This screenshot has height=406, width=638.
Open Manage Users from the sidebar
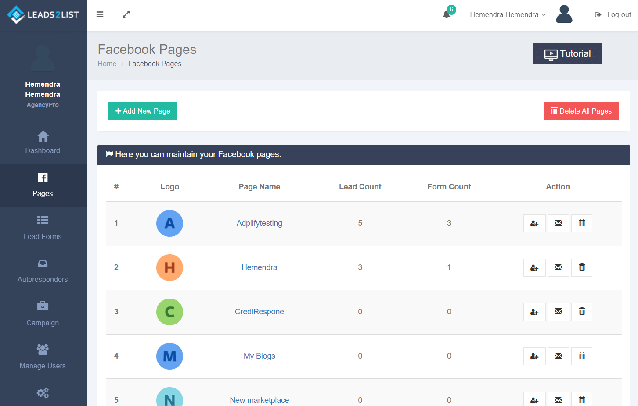[x=43, y=357]
